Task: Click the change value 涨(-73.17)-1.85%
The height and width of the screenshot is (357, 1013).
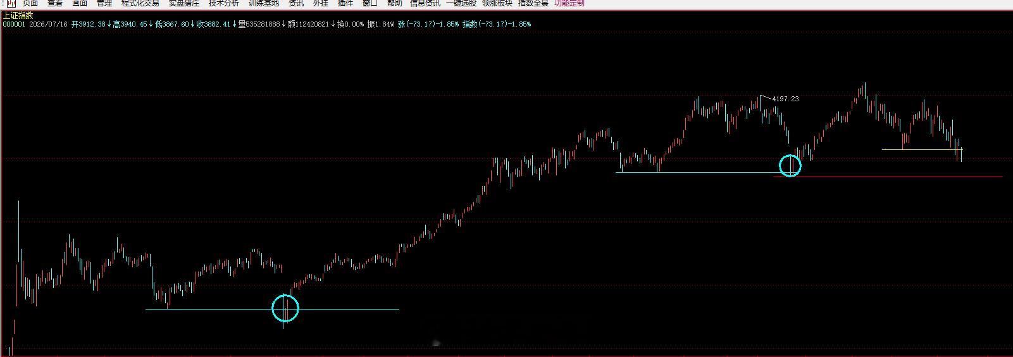Action: [428, 24]
